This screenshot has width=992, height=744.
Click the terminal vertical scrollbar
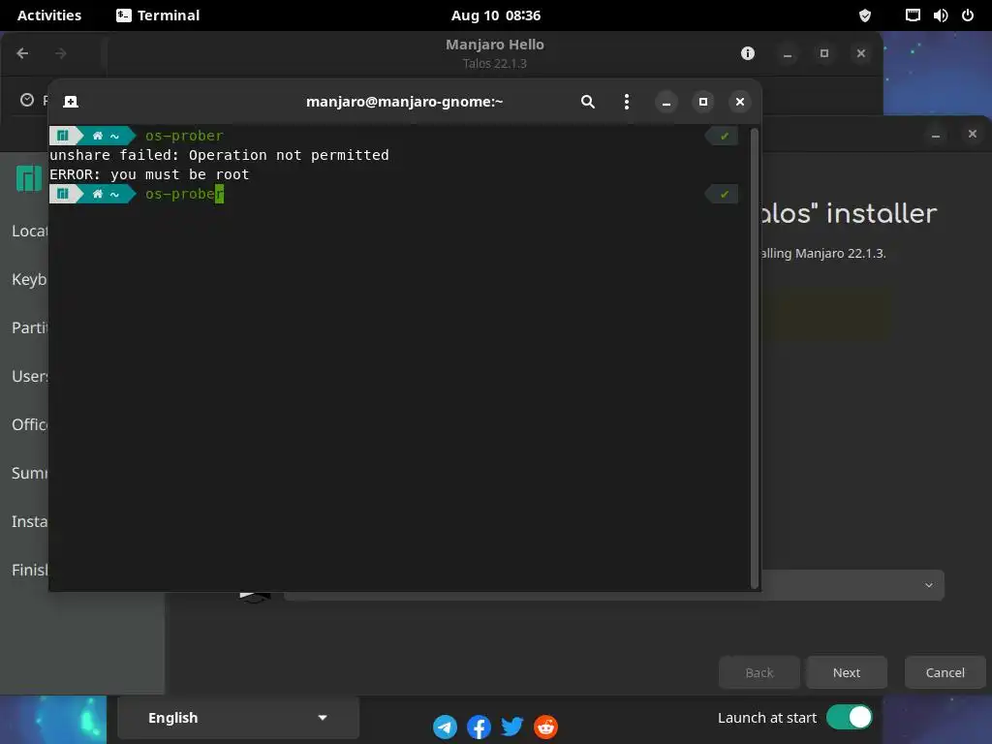(754, 358)
